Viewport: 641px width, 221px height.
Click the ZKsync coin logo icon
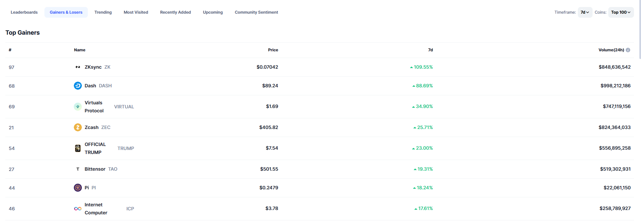[77, 67]
